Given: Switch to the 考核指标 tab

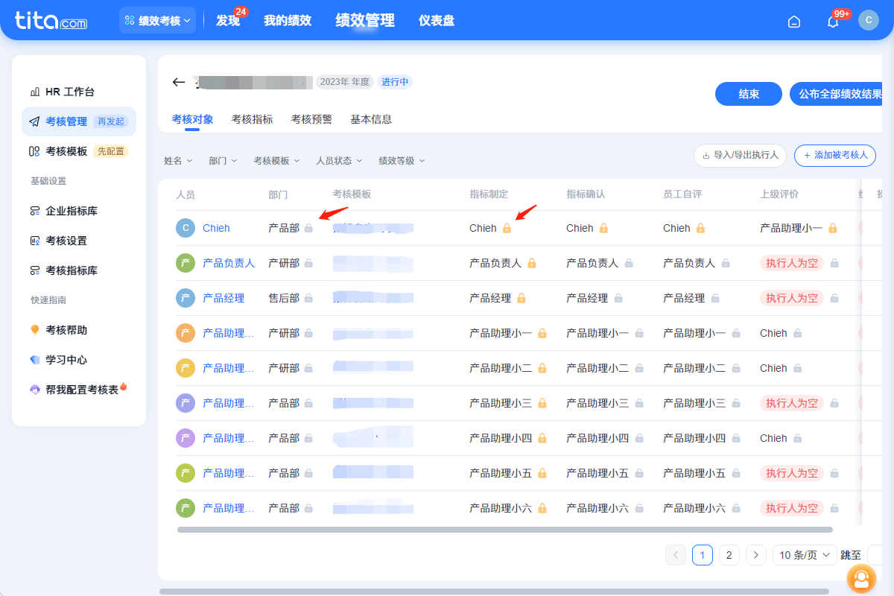Looking at the screenshot, I should click(x=252, y=118).
